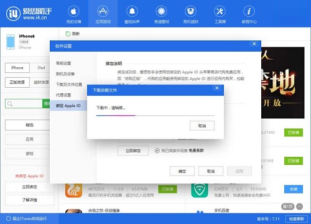Image resolution: width=311 pixels, height=224 pixels.
Task: Select the 越狱资源 tab
Action: [x=41, y=82]
